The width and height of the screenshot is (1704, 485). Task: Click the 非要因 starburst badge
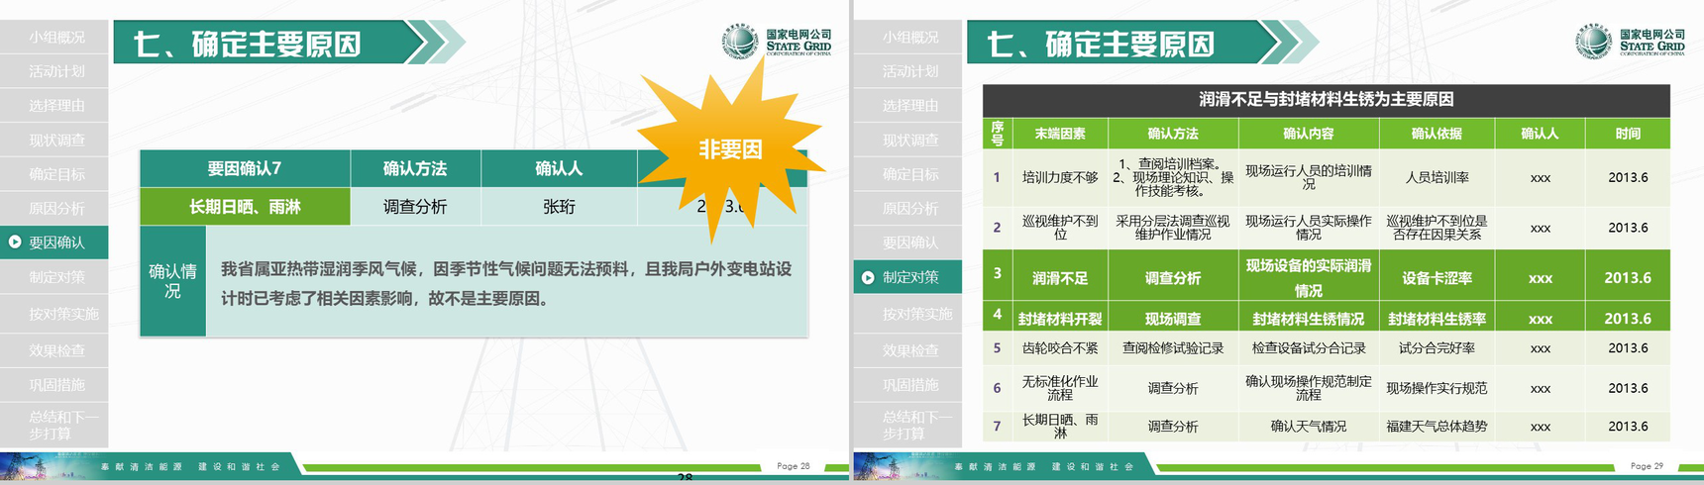pyautogui.click(x=731, y=148)
